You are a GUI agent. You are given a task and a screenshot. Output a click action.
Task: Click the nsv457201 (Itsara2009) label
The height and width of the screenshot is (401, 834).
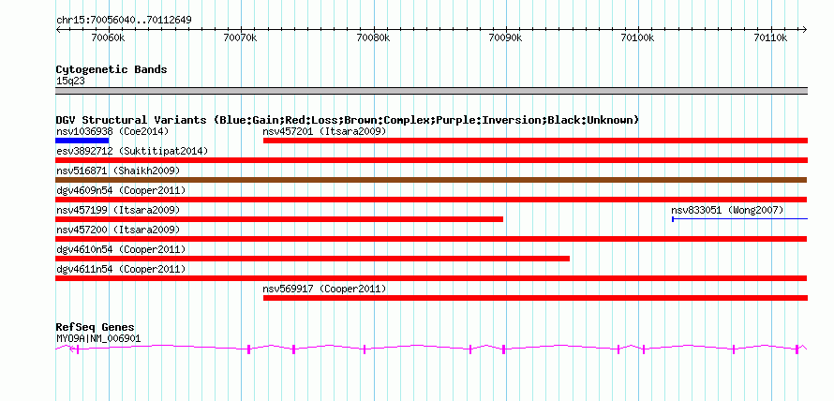324,131
